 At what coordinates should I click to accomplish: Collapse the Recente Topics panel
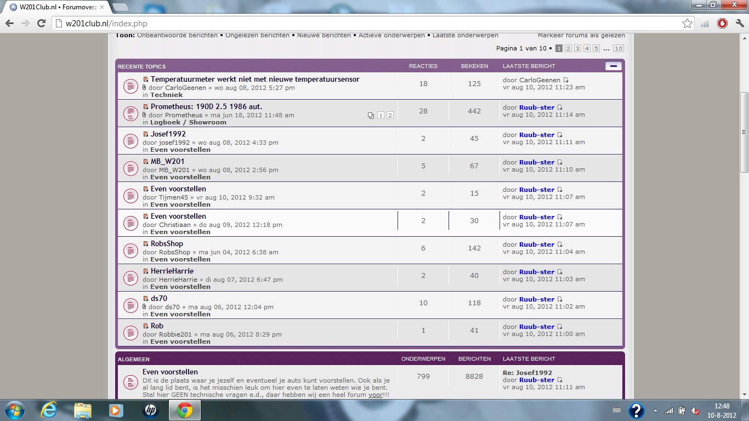pyautogui.click(x=613, y=66)
